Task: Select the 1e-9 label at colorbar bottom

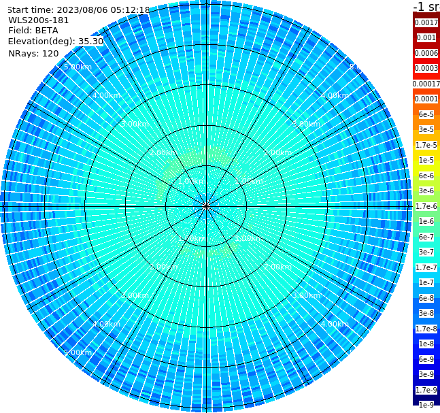Action: [426, 405]
